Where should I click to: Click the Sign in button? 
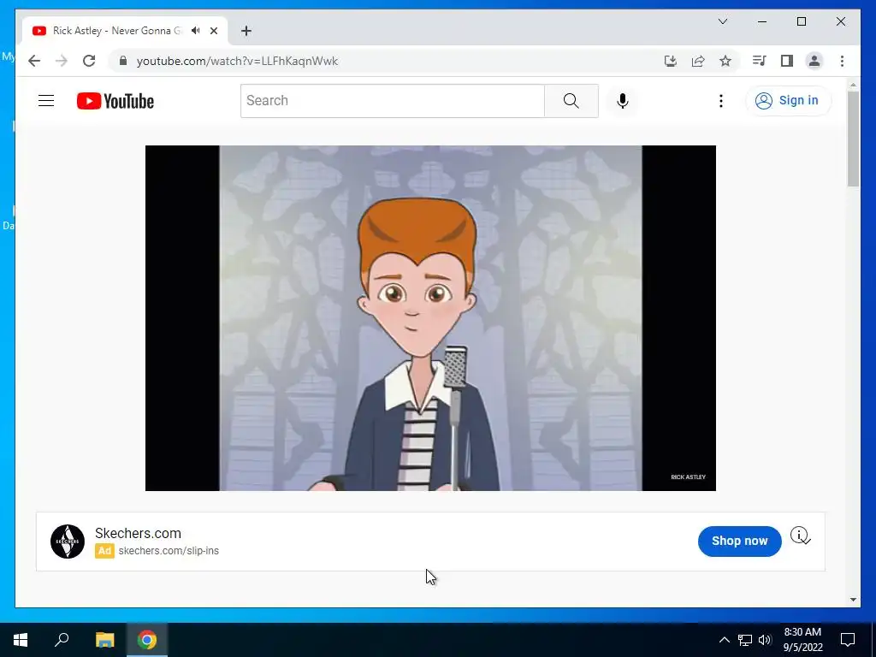coord(788,101)
